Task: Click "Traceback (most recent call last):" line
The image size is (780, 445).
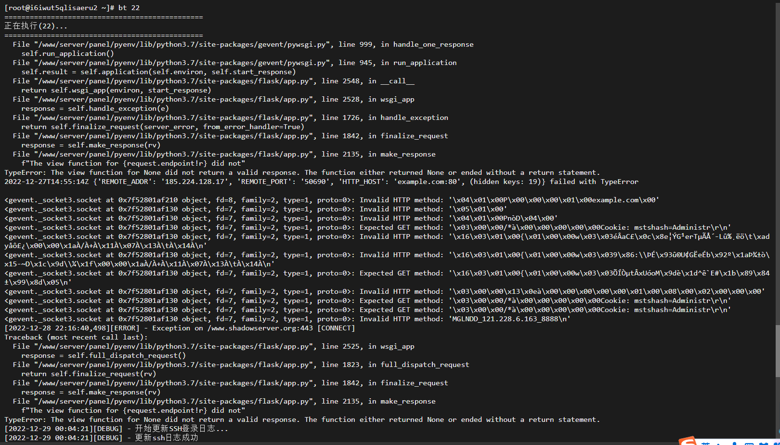Action: (x=76, y=337)
